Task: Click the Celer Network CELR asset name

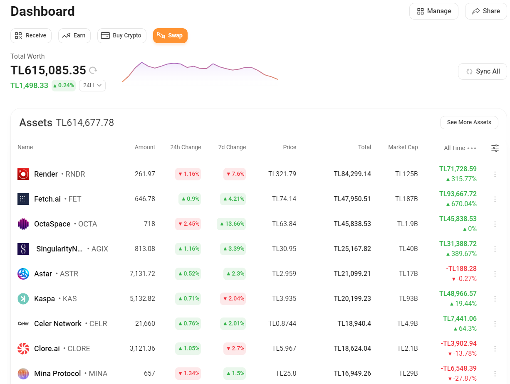Action: pyautogui.click(x=71, y=324)
